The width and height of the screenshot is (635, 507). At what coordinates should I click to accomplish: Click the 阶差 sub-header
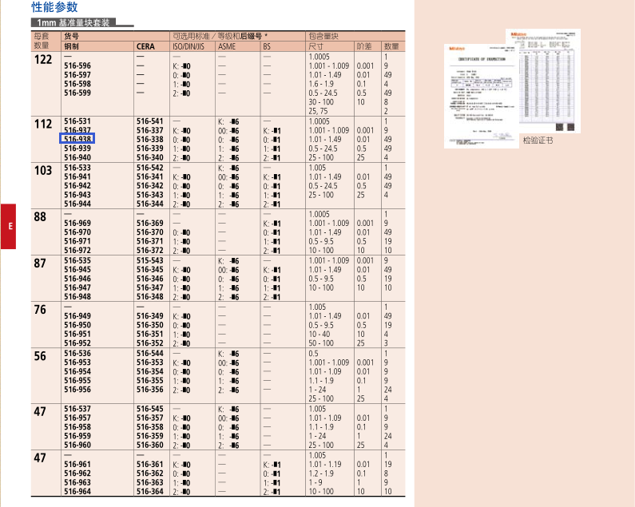[363, 46]
